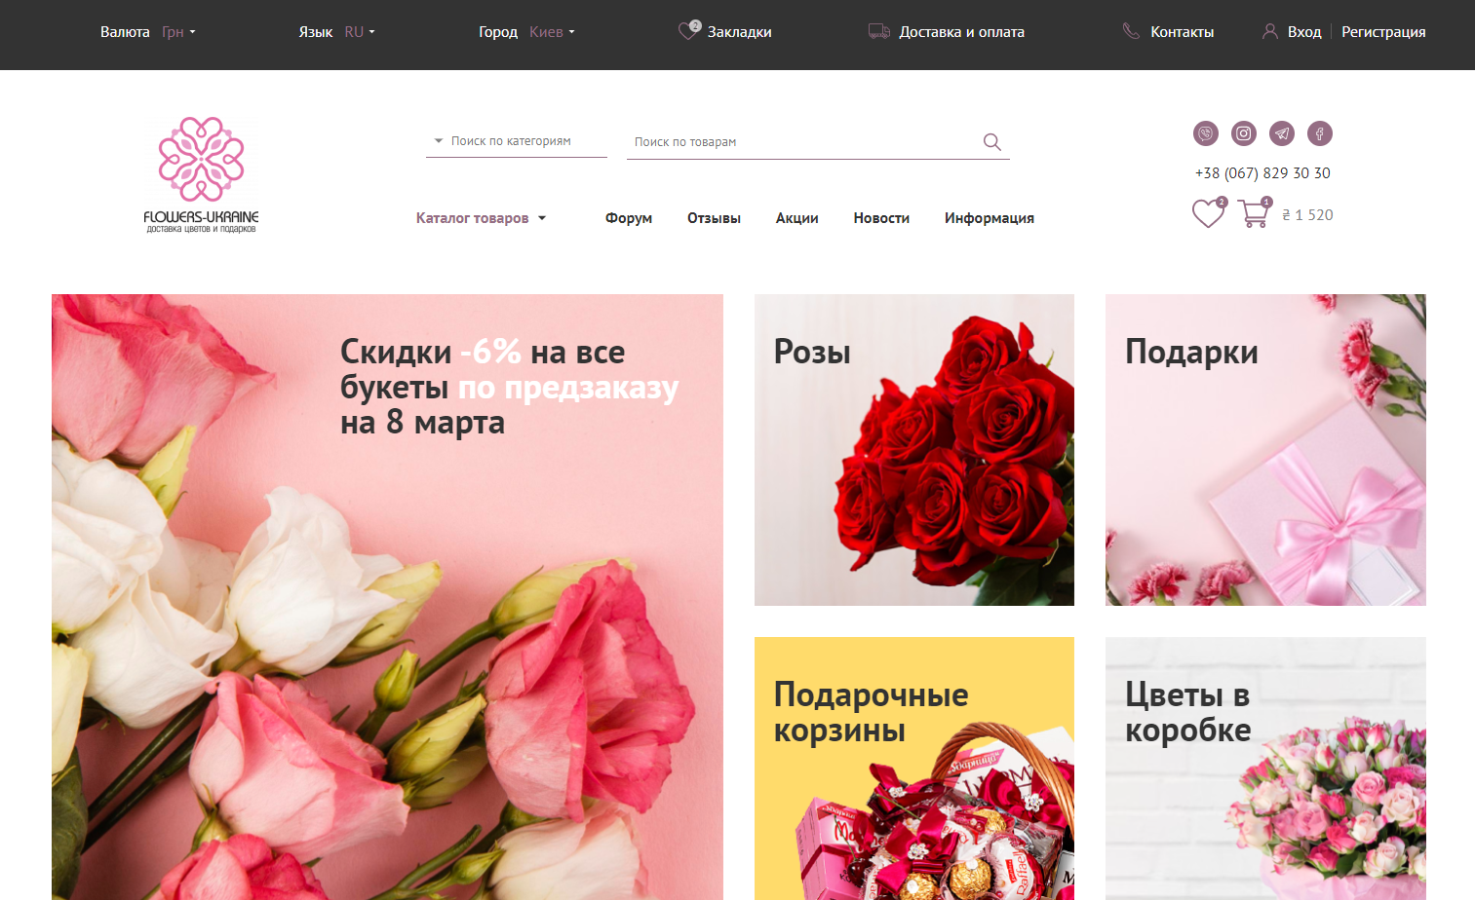Image resolution: width=1475 pixels, height=900 pixels.
Task: Go to the Форум menu item
Action: click(x=629, y=218)
